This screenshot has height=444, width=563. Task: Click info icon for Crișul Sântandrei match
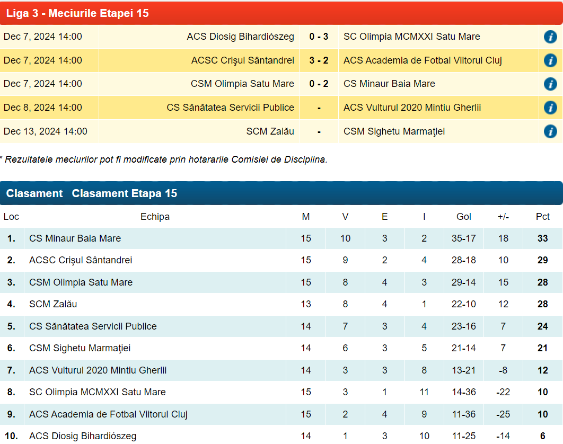(x=550, y=60)
